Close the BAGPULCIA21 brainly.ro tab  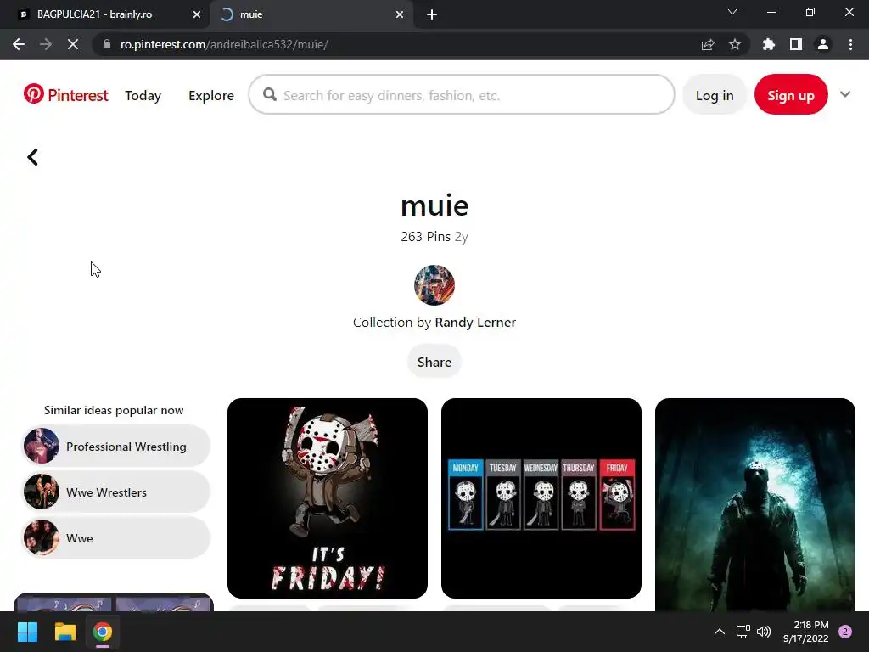pos(197,14)
